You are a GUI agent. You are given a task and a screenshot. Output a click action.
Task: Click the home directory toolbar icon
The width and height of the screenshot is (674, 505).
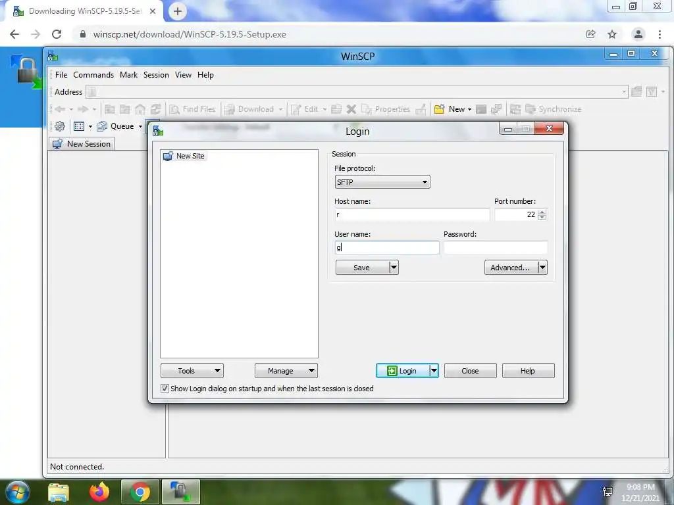click(x=140, y=109)
